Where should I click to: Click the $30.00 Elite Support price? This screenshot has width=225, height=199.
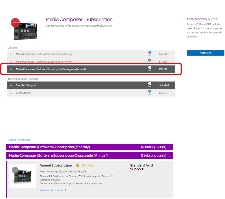(x=163, y=93)
